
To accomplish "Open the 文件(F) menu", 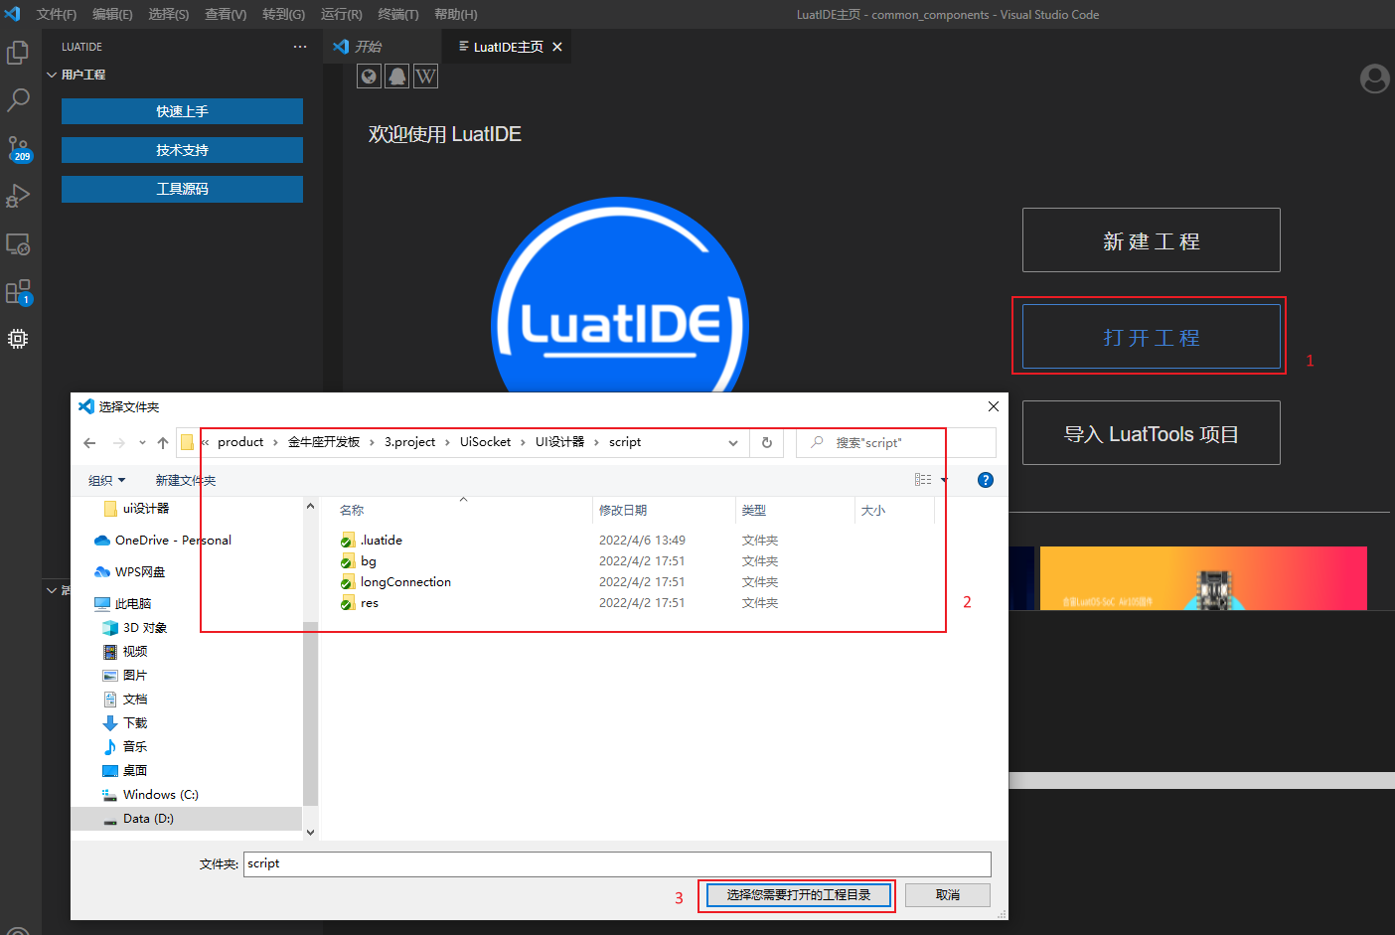I will (x=57, y=15).
